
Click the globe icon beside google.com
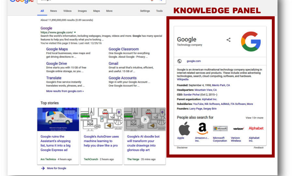coord(179,61)
